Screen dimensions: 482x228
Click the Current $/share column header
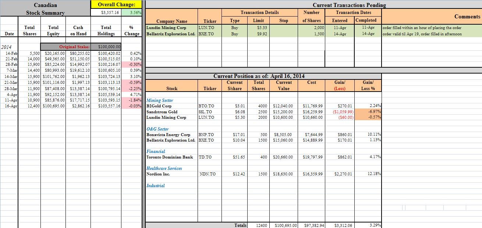(x=234, y=85)
